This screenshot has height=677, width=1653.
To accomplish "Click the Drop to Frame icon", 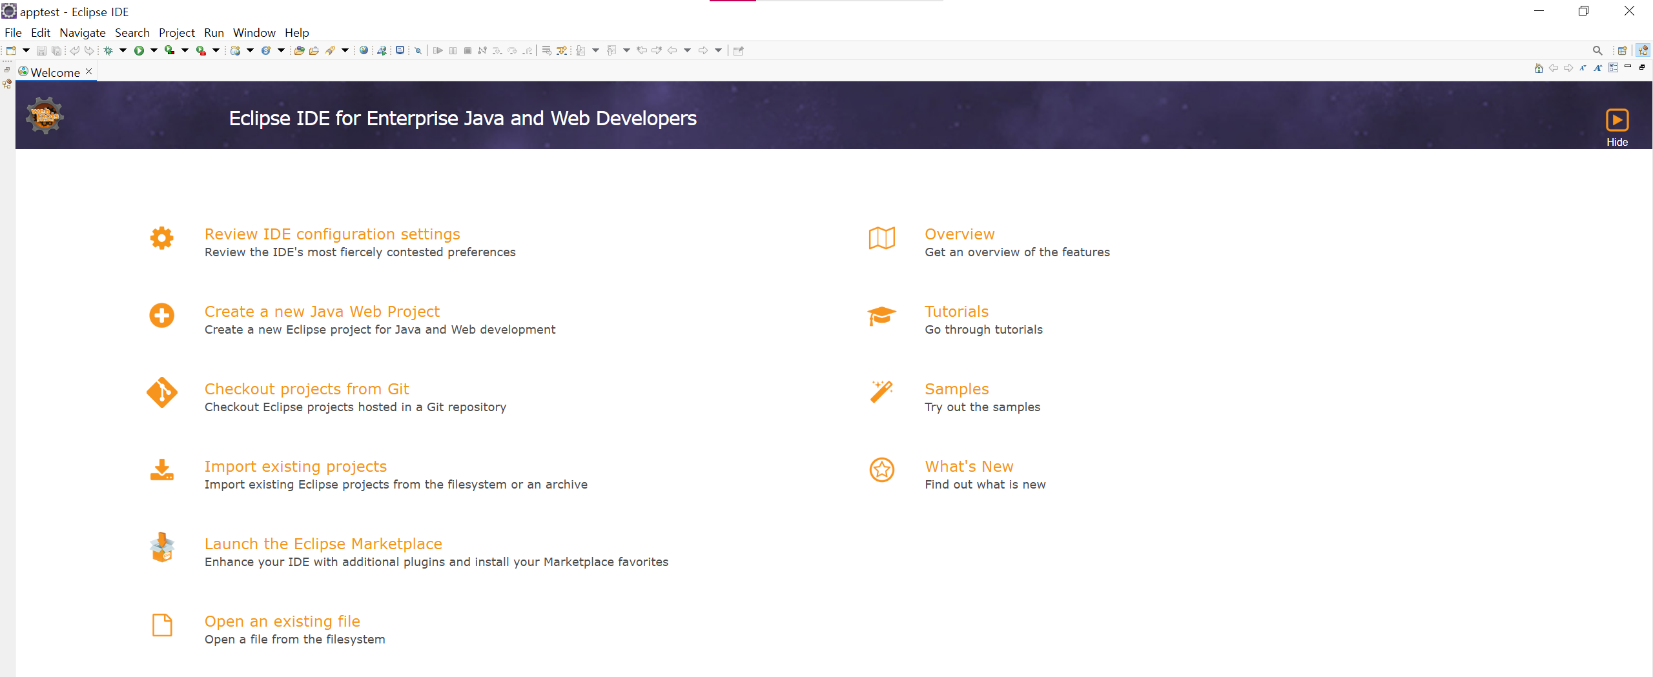I will click(546, 50).
